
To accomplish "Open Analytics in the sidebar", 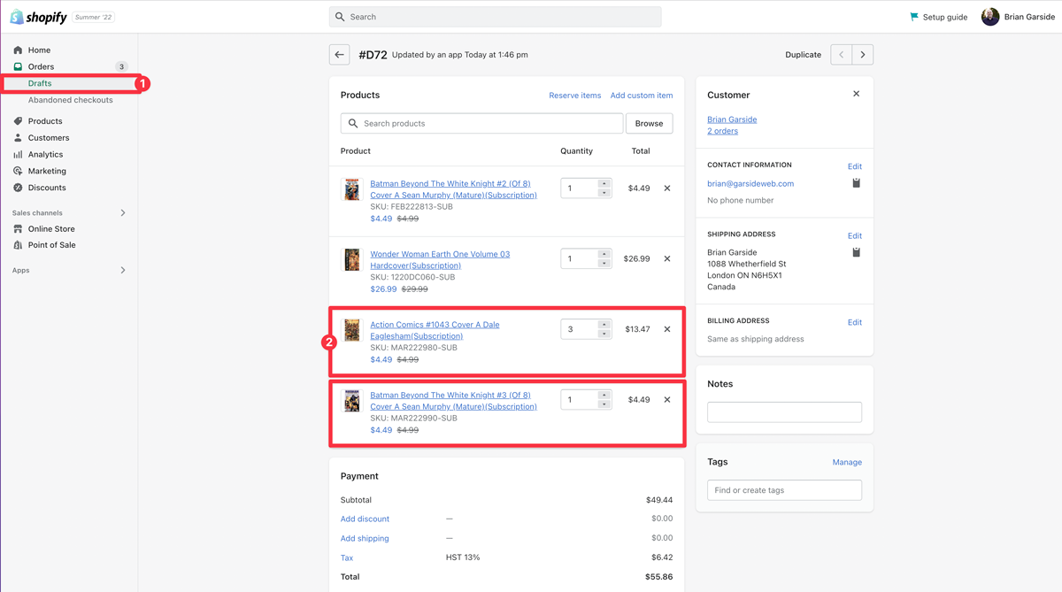I will [45, 154].
